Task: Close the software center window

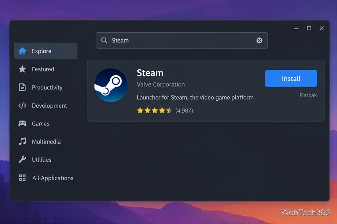Action: (x=322, y=28)
